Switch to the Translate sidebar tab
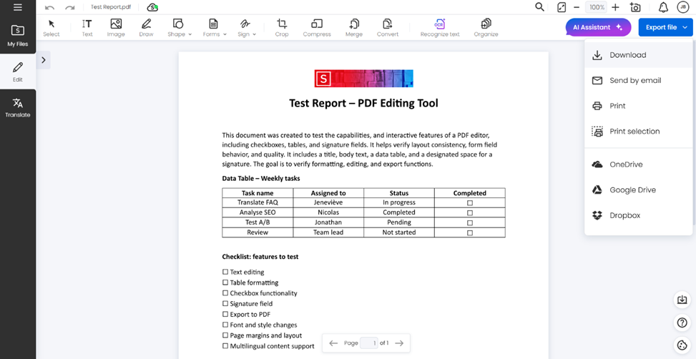The height and width of the screenshot is (359, 696). [18, 108]
